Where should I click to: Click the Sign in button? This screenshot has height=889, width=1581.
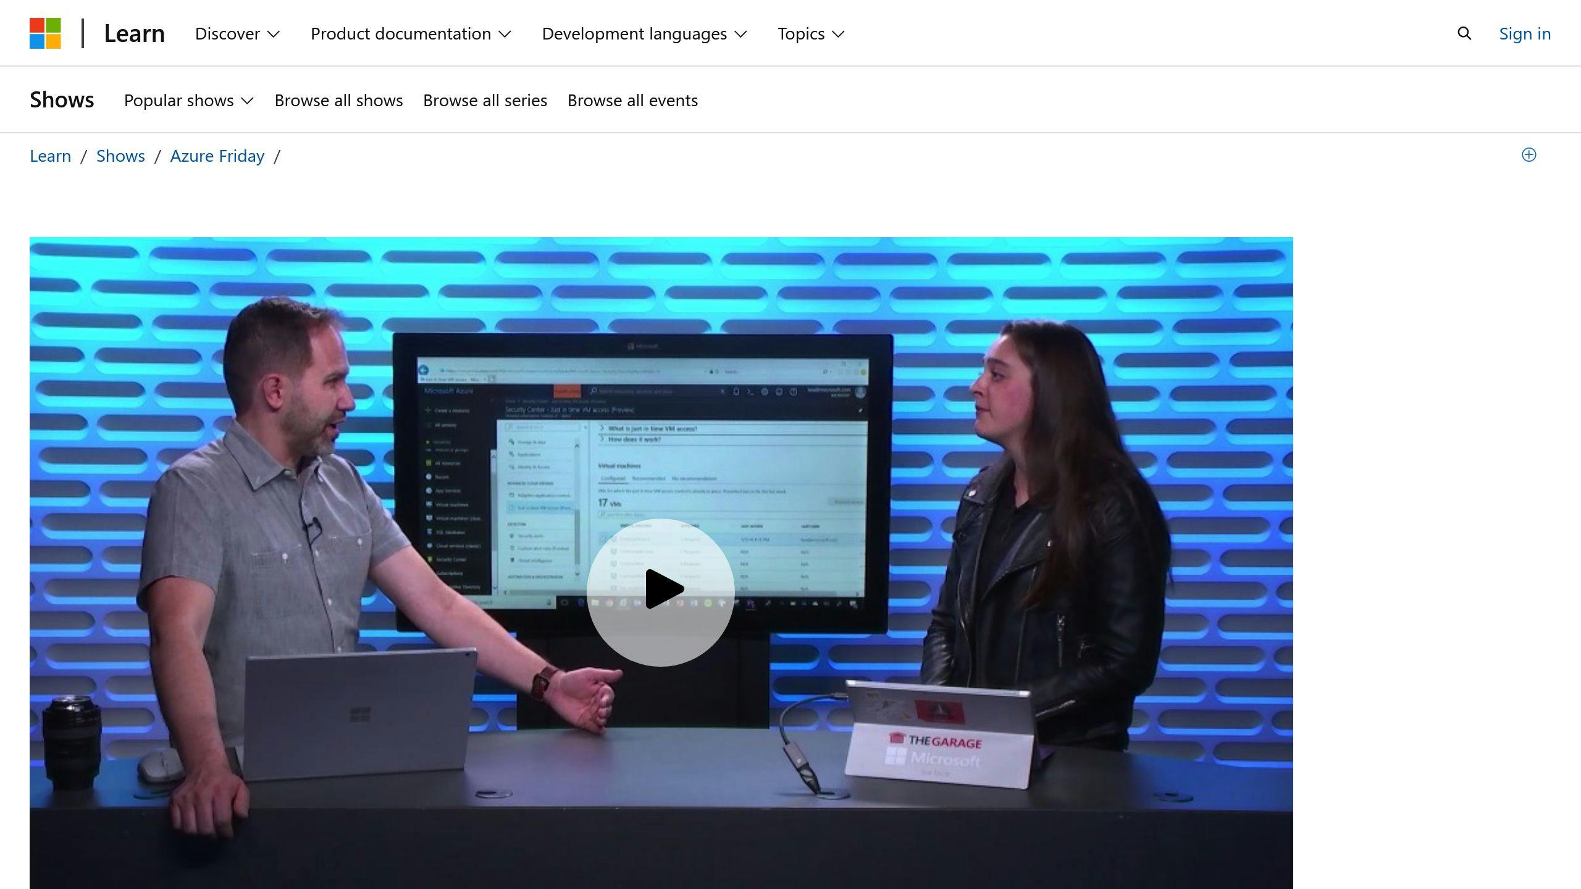[x=1525, y=33]
